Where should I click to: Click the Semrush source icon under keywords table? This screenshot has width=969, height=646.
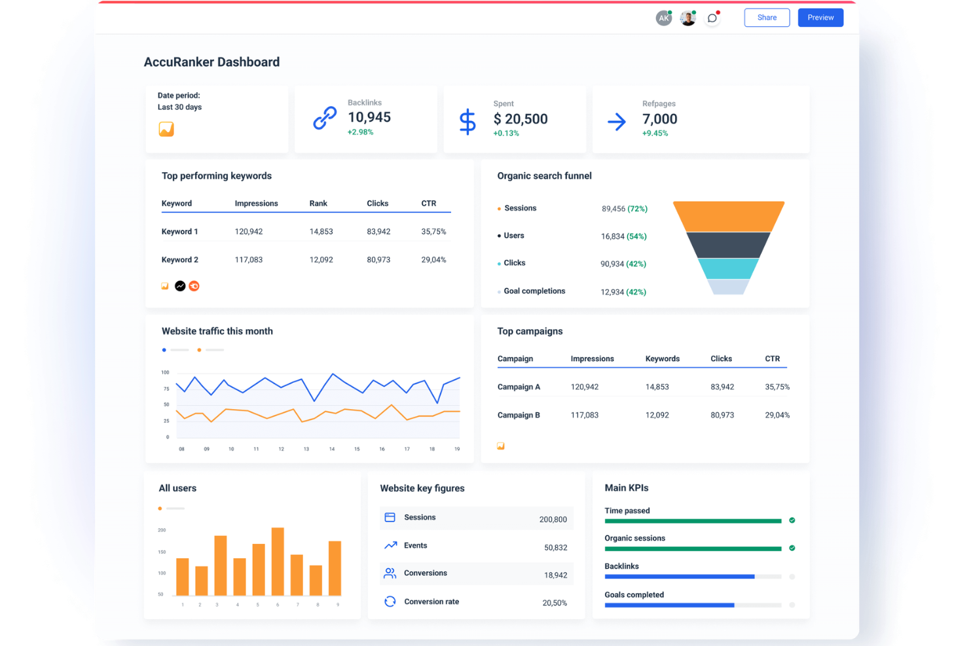(194, 286)
